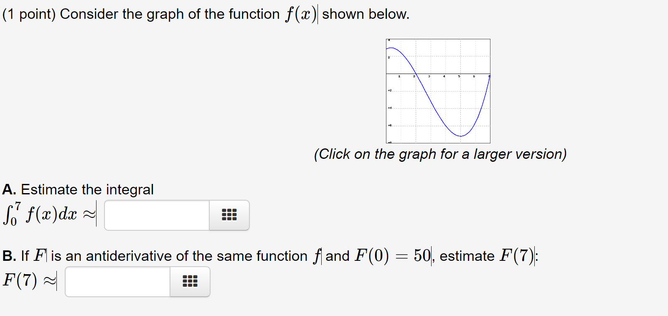
Task: Click the F(0) = 50 expression
Action: pos(393,255)
